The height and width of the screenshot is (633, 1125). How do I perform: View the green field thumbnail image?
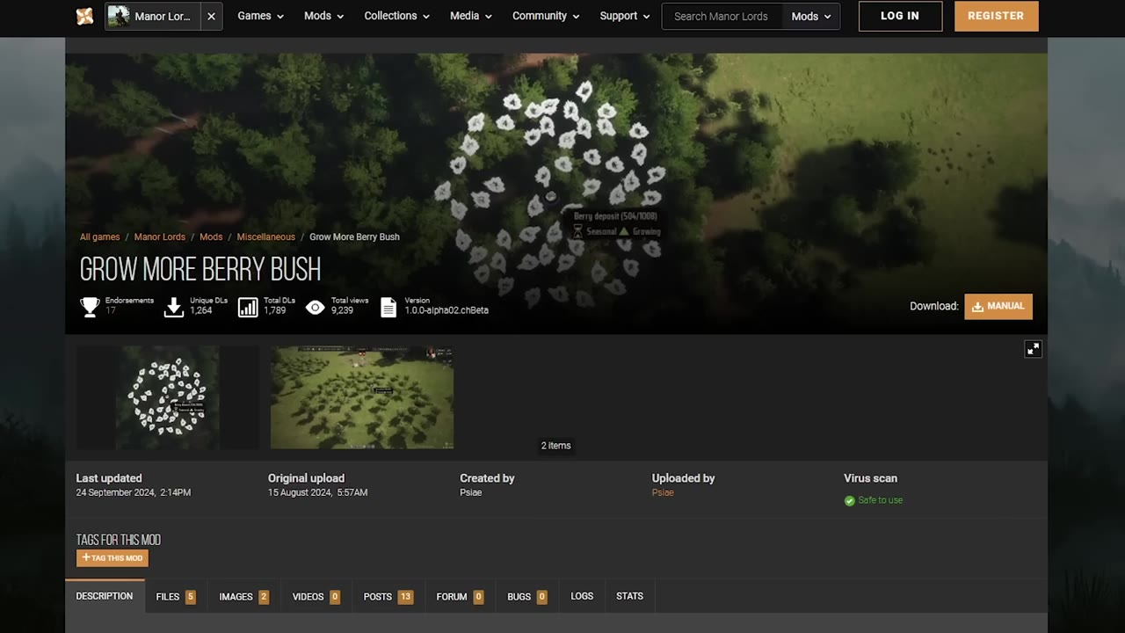tap(362, 397)
